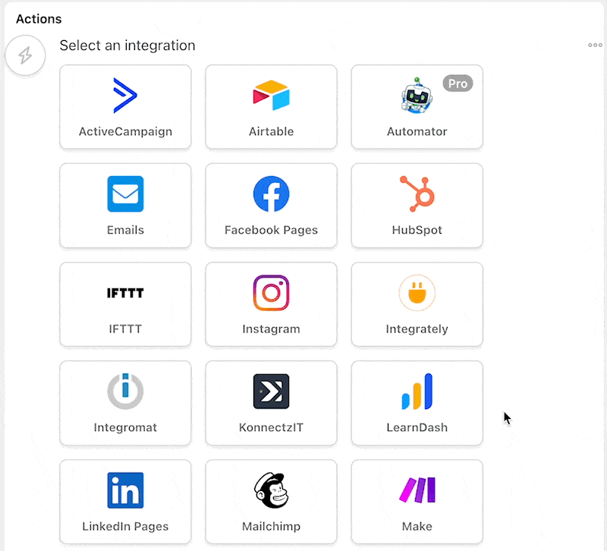
Task: Click the Actions panel header
Action: pyautogui.click(x=38, y=18)
